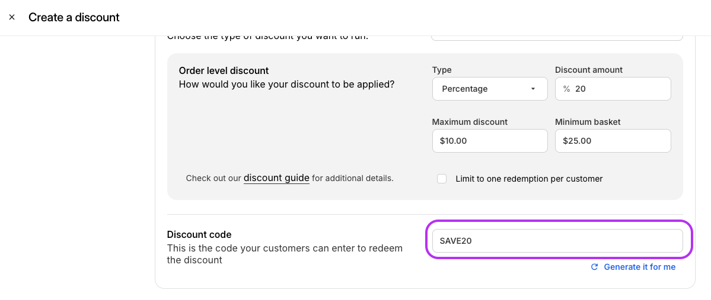Focus the Discount code field containing SAVE20
Screen dimensions: 711x300
click(557, 241)
